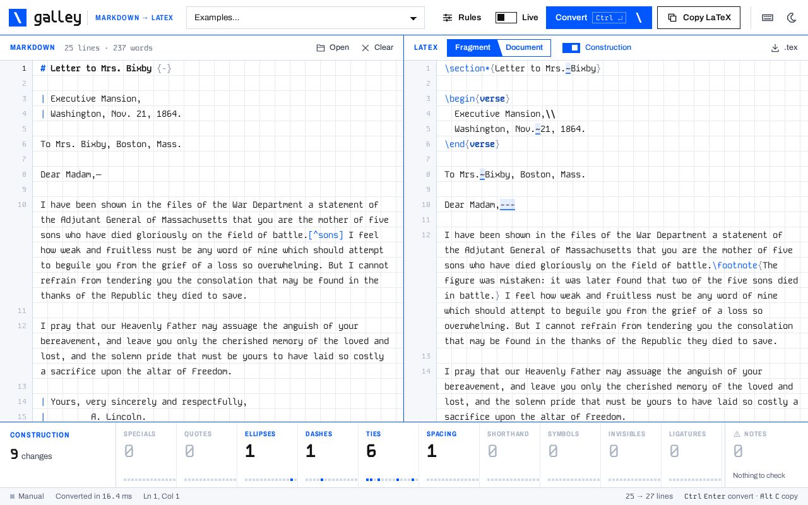Click the galley backslash logo icon
This screenshot has height=505, width=808.
(18, 18)
